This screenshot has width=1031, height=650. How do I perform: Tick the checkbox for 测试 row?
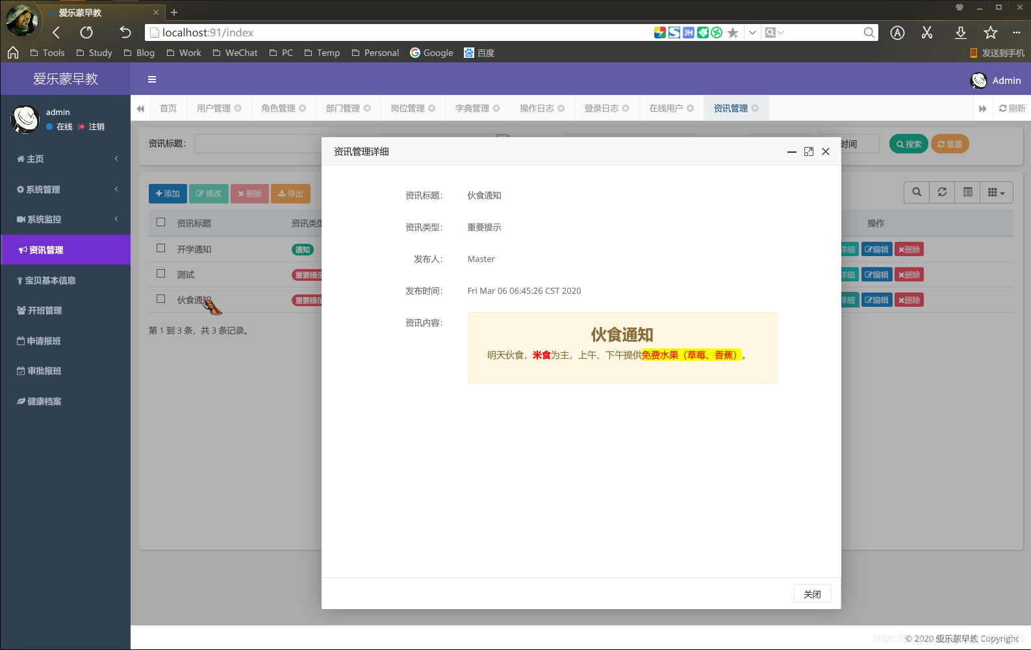click(x=161, y=274)
